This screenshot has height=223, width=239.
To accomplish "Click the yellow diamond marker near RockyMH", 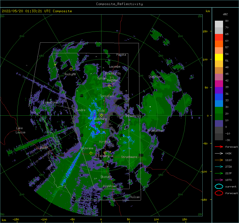I will 71,69.
